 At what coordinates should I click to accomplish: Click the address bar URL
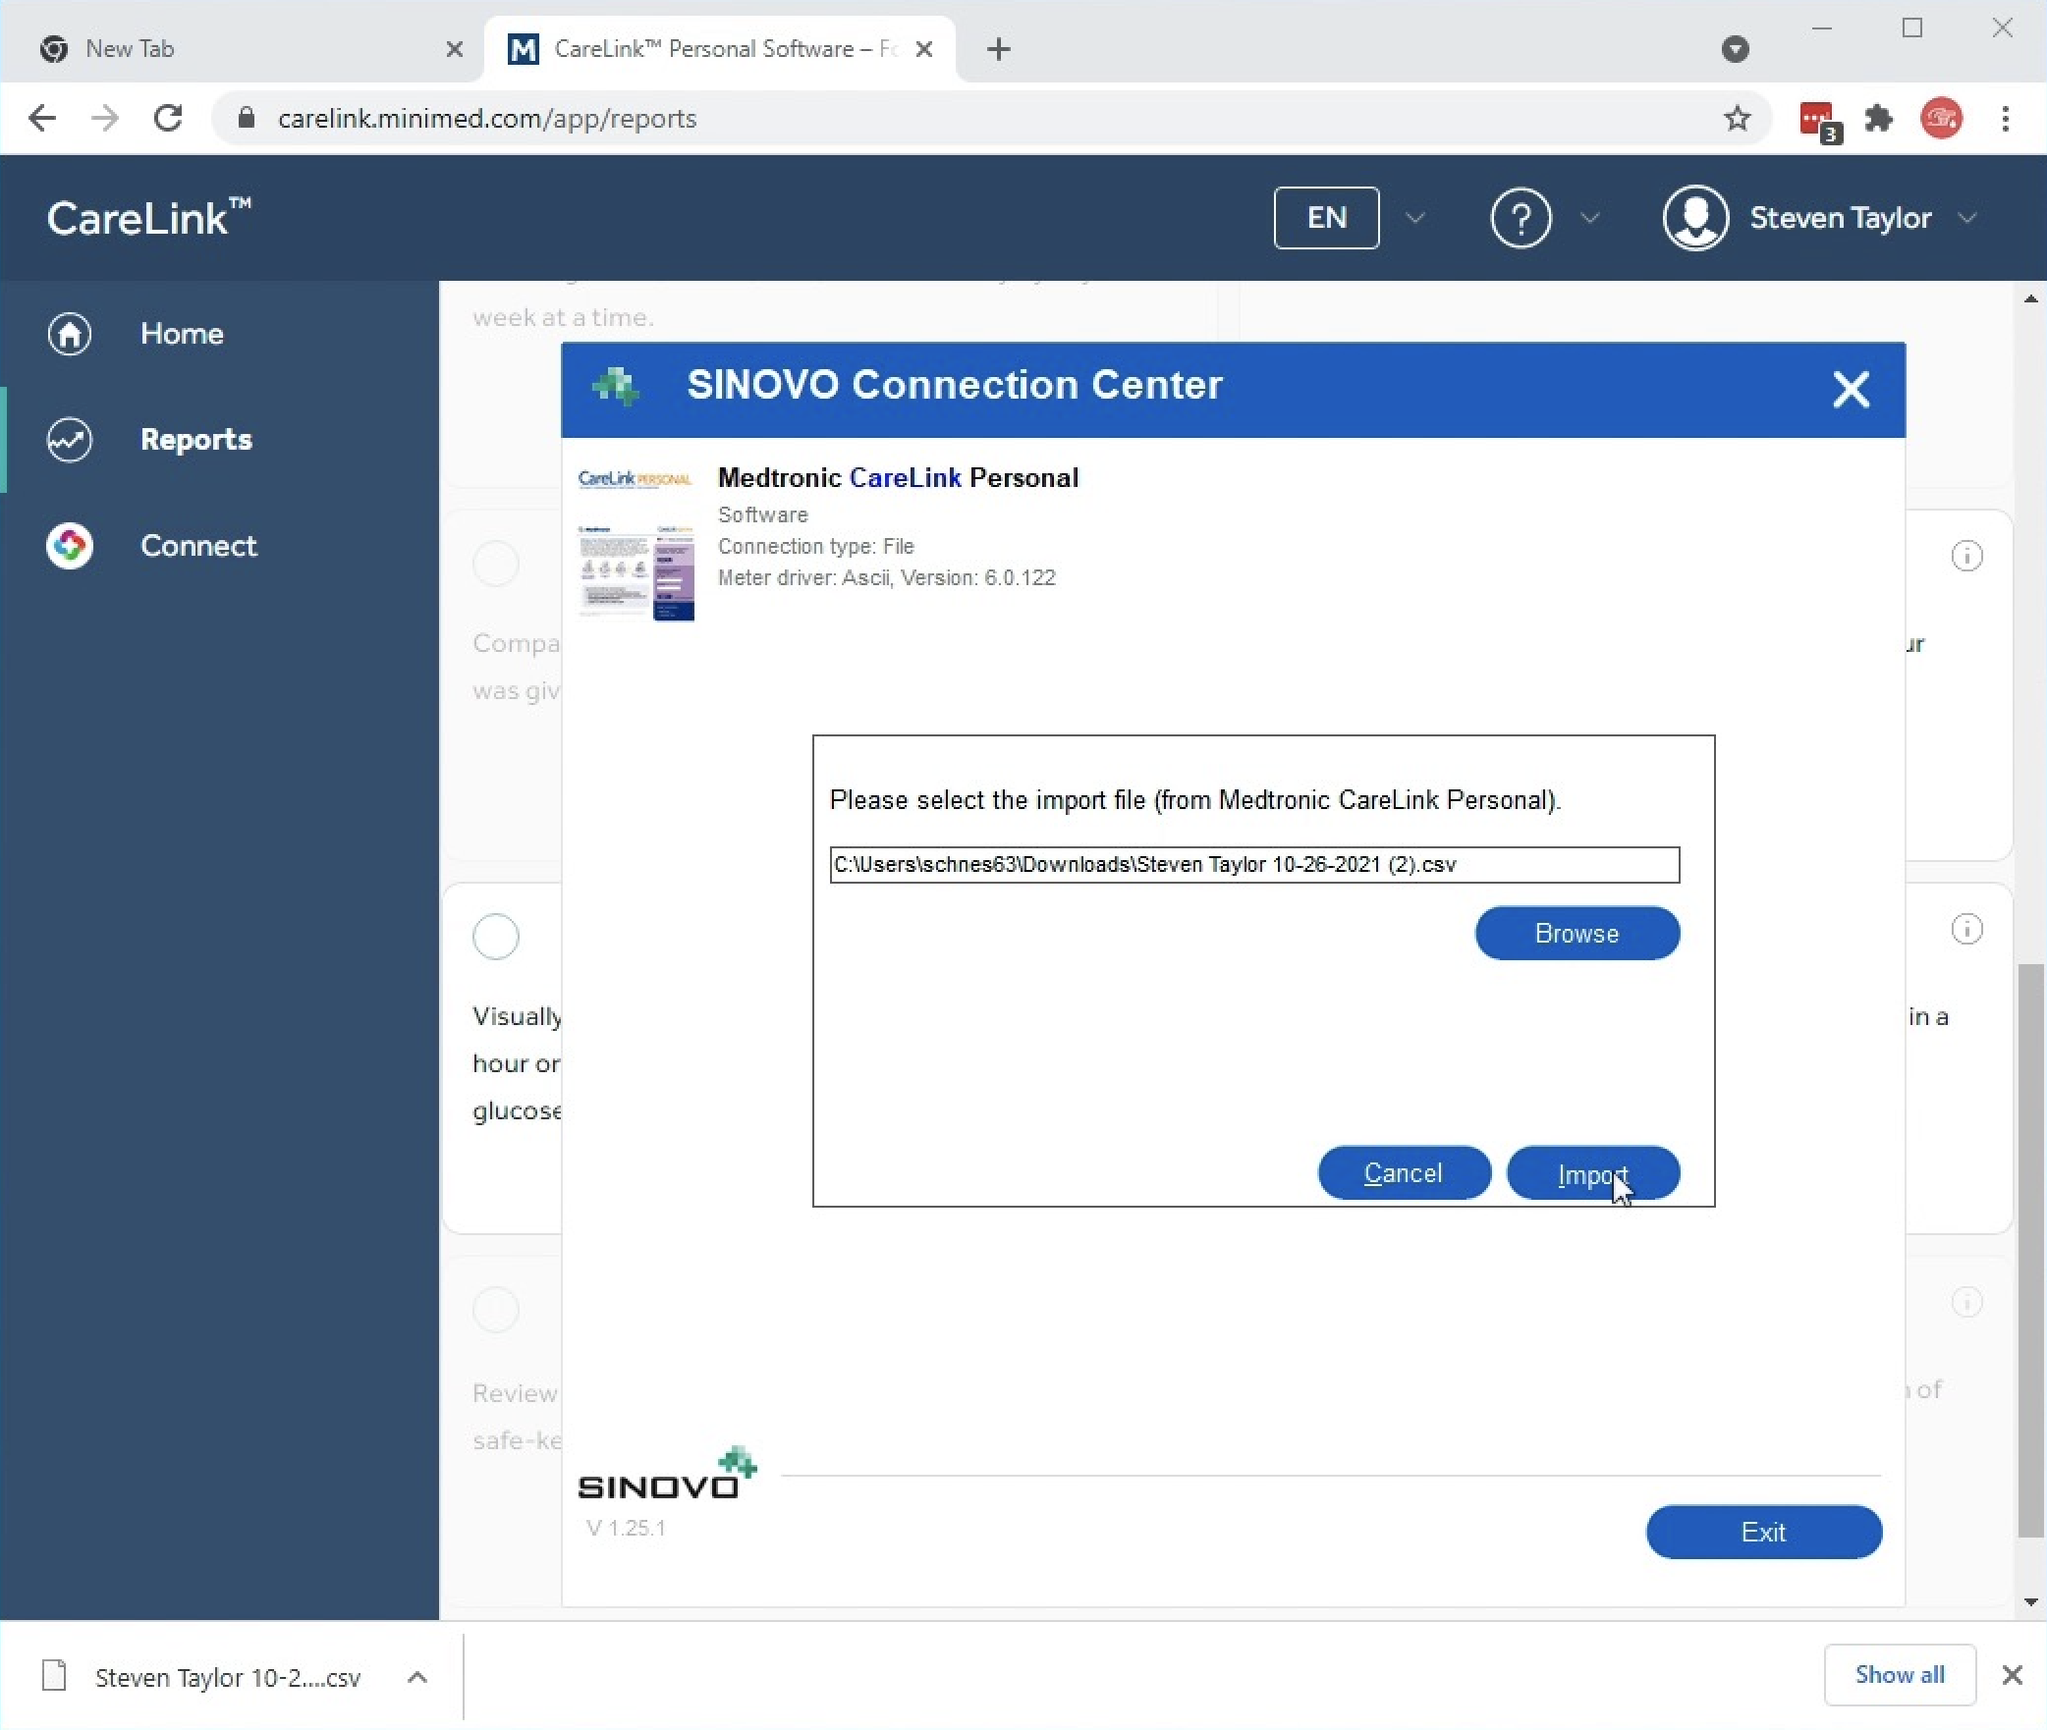point(487,118)
